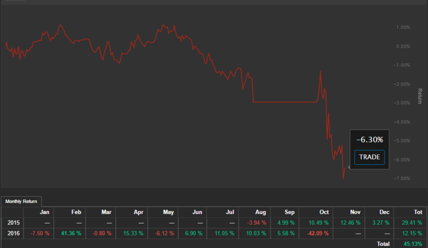Select the 2016 row header
The image size is (428, 248).
point(13,234)
